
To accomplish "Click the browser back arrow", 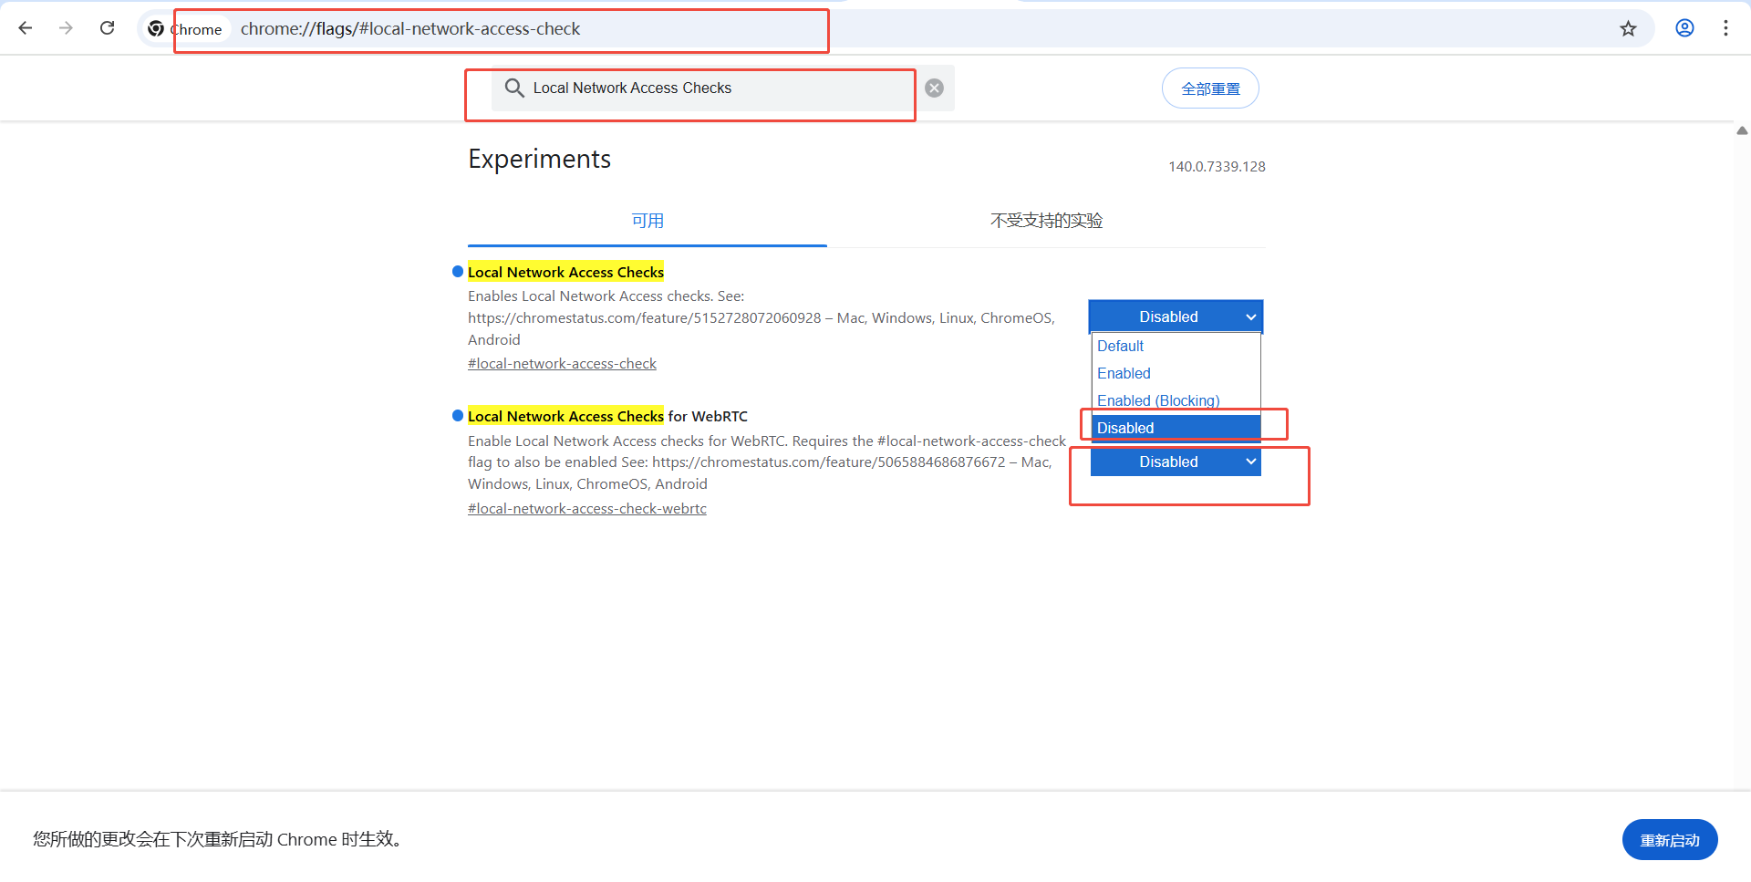I will pyautogui.click(x=26, y=28).
